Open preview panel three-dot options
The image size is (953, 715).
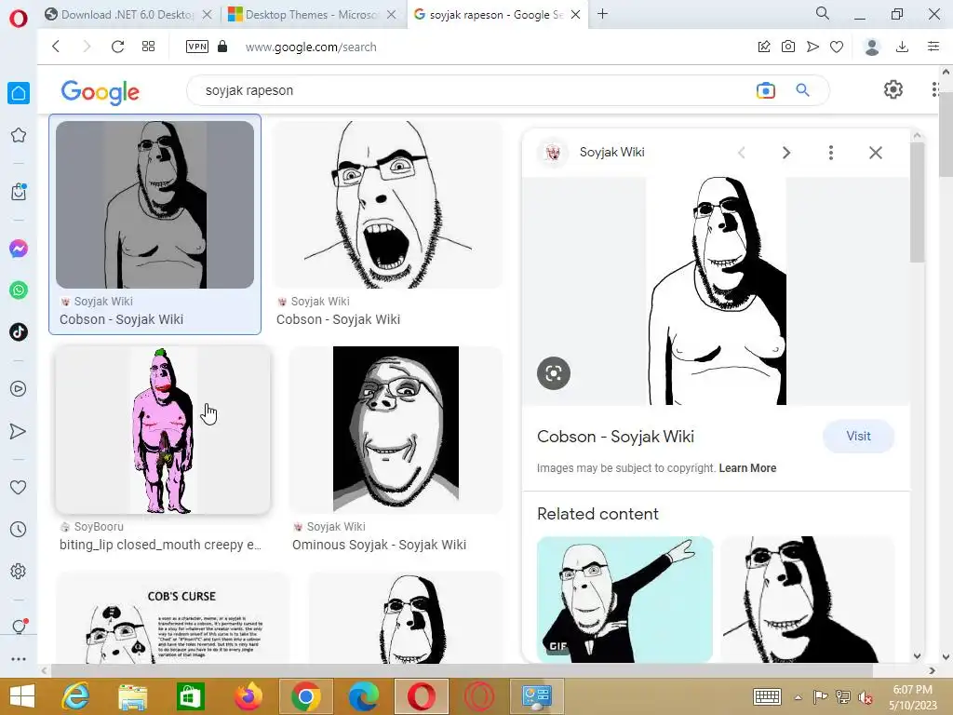point(831,153)
